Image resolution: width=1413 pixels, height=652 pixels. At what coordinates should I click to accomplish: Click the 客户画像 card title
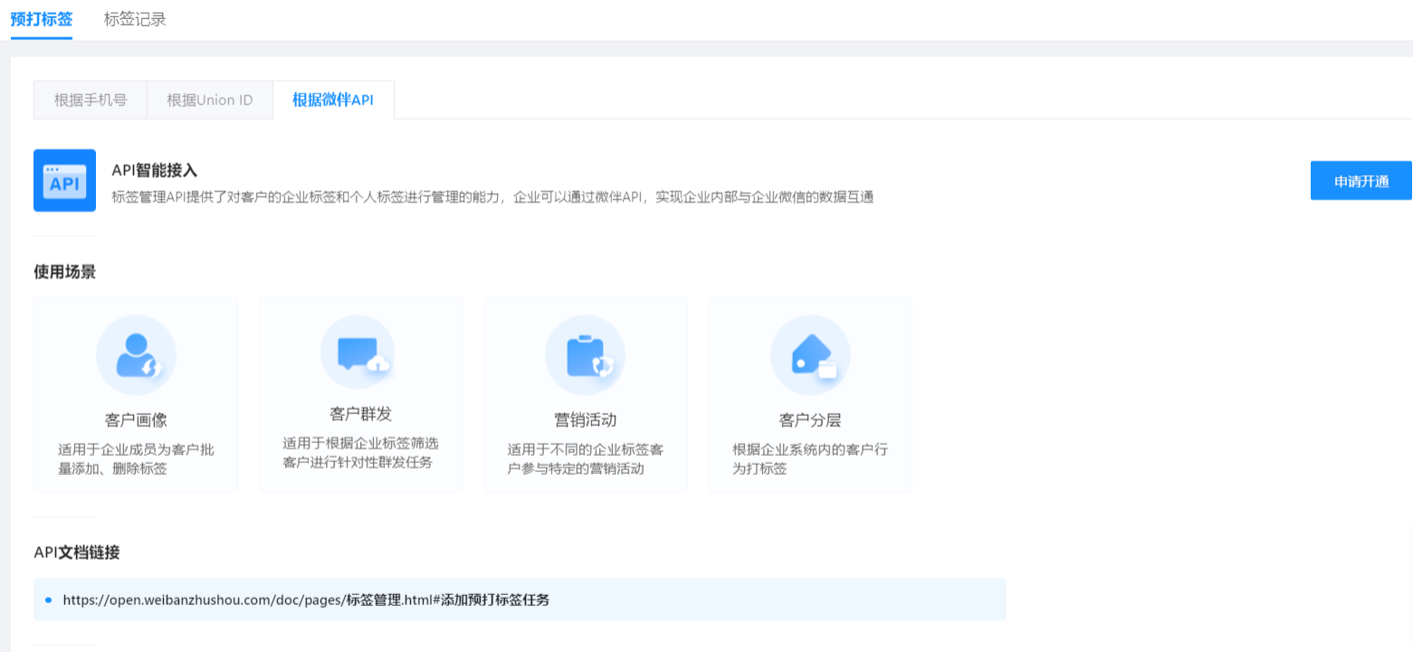136,420
